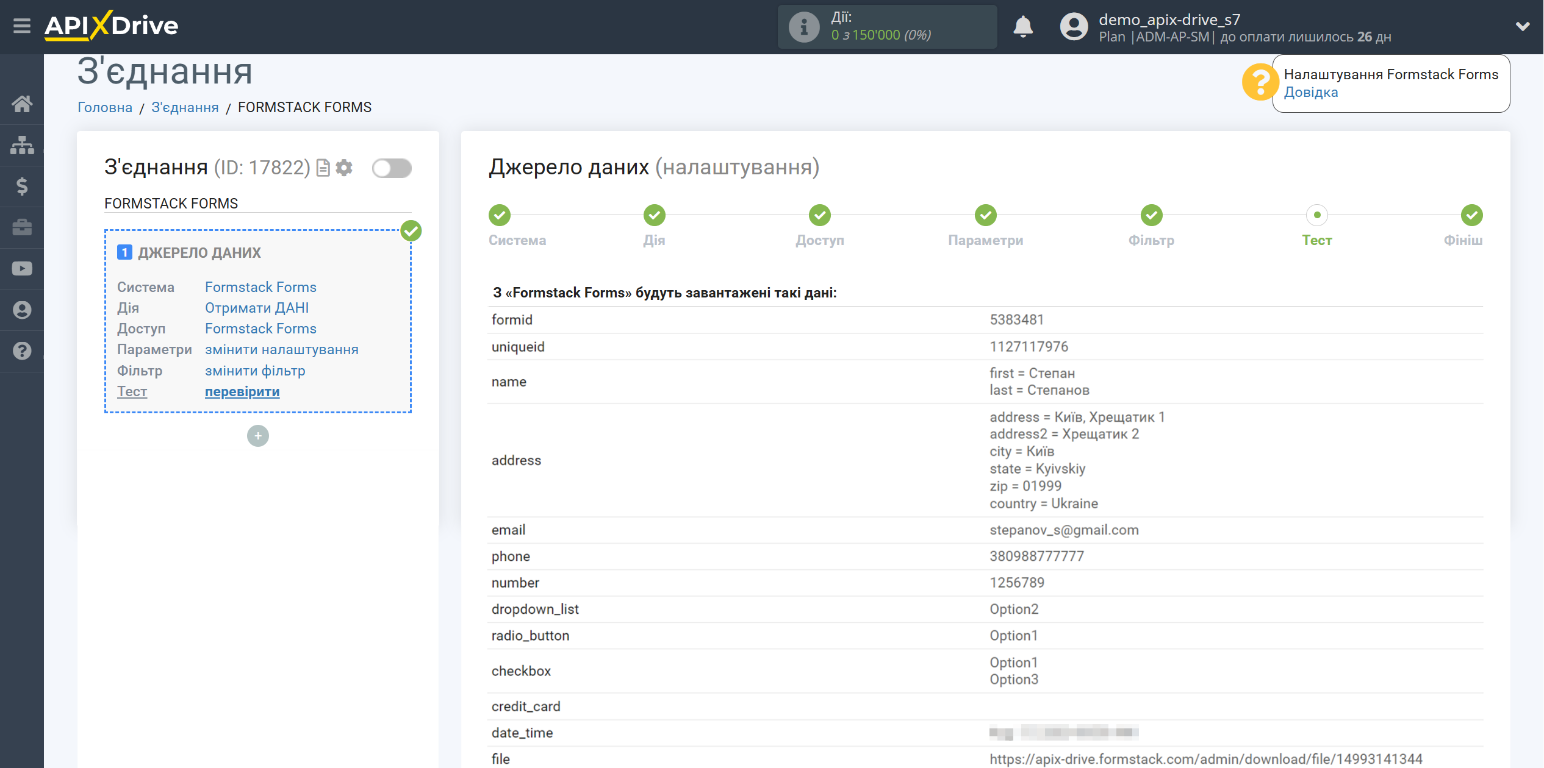Open the connections sitemap sidebar icon
1544x768 pixels.
[22, 145]
